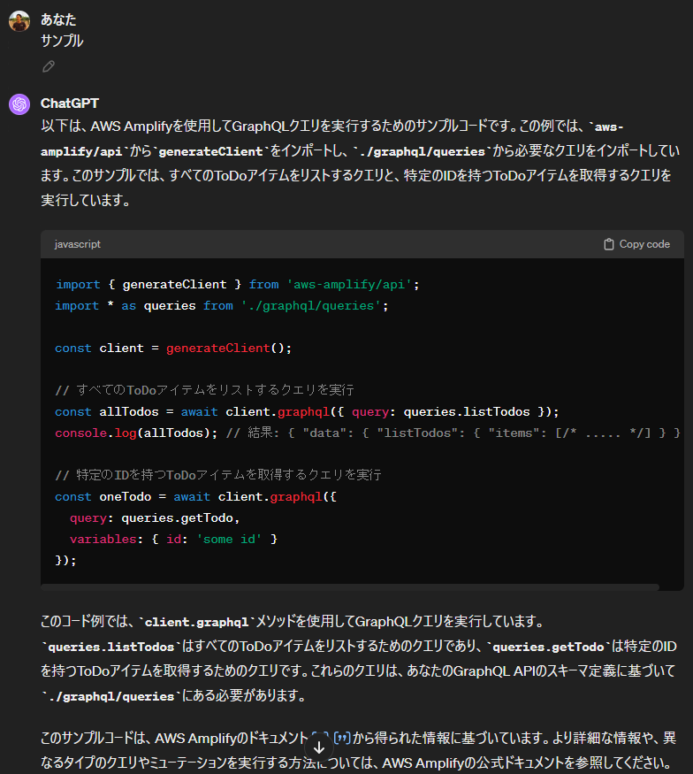Viewport: 693px width, 774px height.
Task: Click 'console.log' in the code block
Action: pyautogui.click(x=95, y=433)
